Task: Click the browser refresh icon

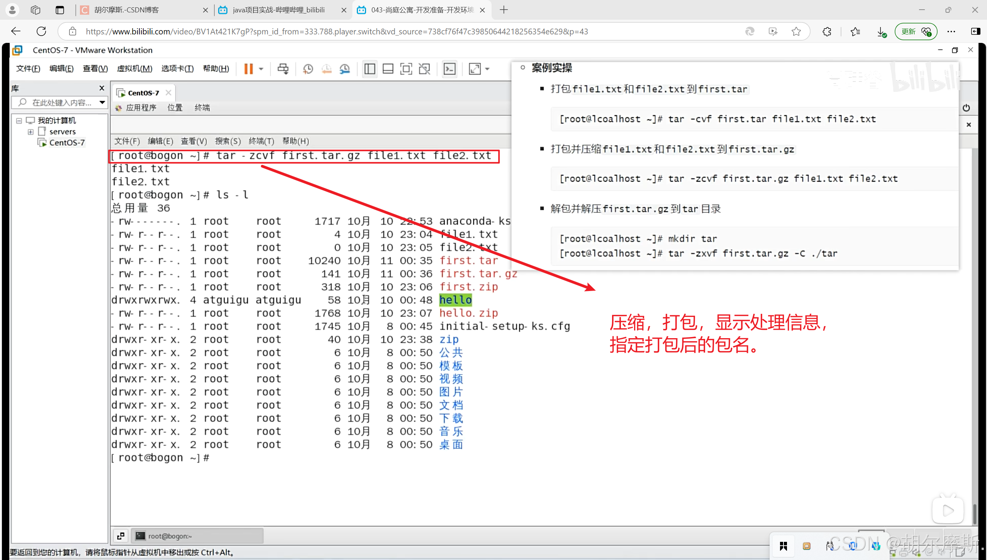Action: click(41, 31)
